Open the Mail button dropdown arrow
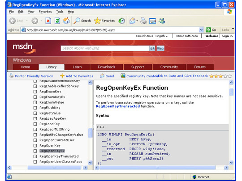Viewport: 242px width, 181px height. pyautogui.click(x=137, y=21)
